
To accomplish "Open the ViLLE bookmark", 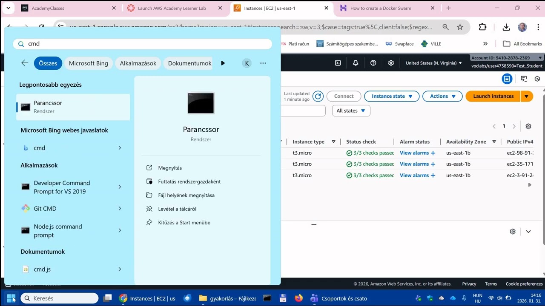I will 431,44.
